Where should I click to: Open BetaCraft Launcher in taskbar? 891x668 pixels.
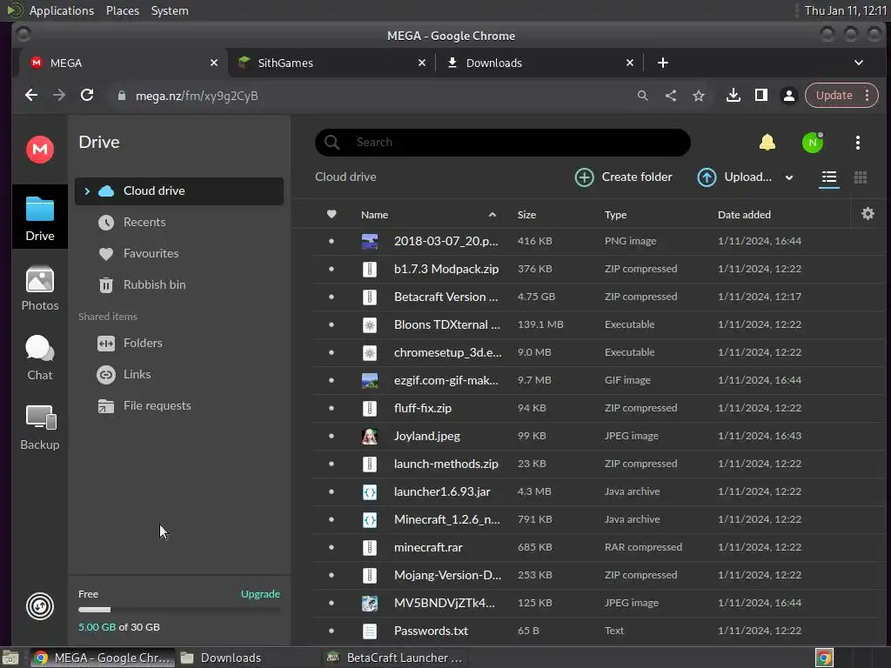point(395,658)
